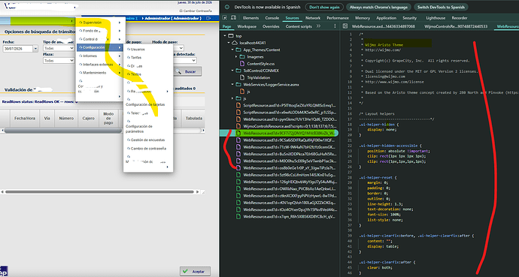This screenshot has height=277, width=519.
Task: Click the DevTools info notification icon
Action: [227, 7]
